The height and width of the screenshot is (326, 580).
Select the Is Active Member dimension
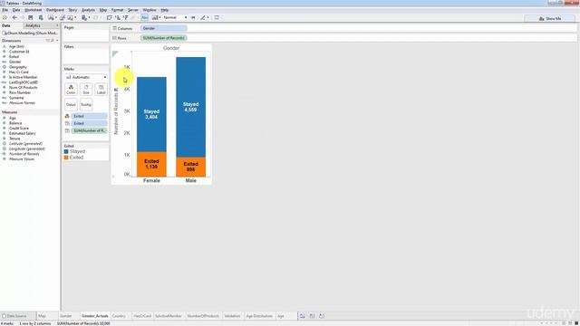click(23, 77)
